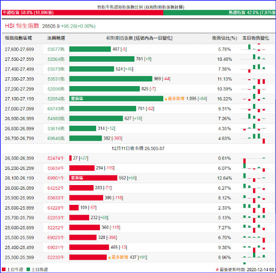Image resolution: width=276 pixels, height=273 pixels.
Task: Click the 法興精選 column header
Action: 56,38
